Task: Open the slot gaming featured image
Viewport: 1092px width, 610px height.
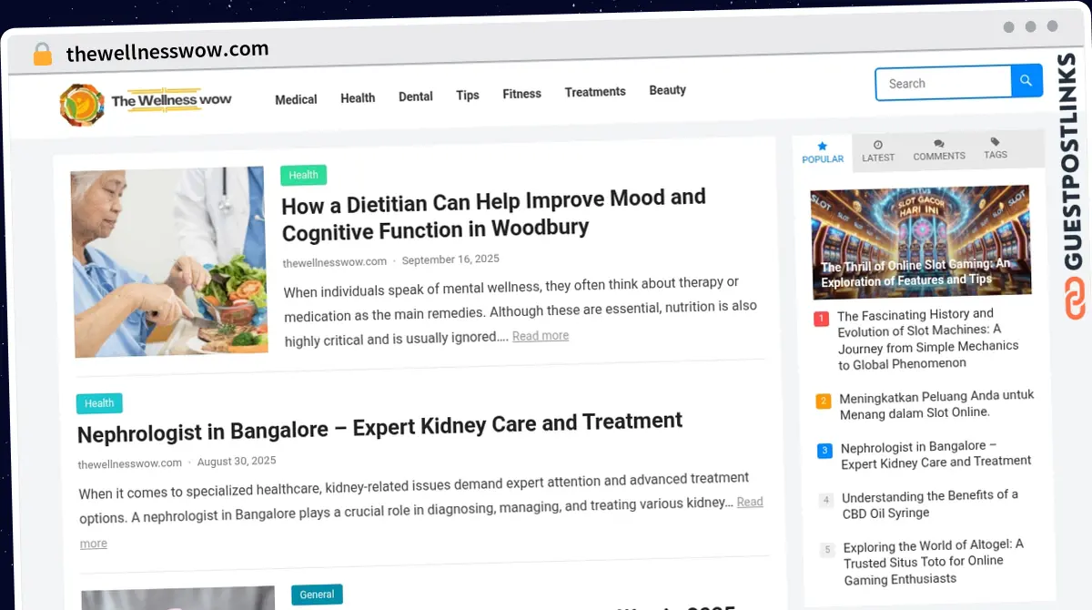Action: [921, 242]
